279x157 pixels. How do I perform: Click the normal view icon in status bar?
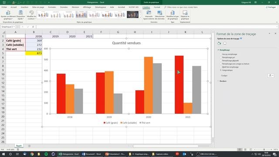240,150
